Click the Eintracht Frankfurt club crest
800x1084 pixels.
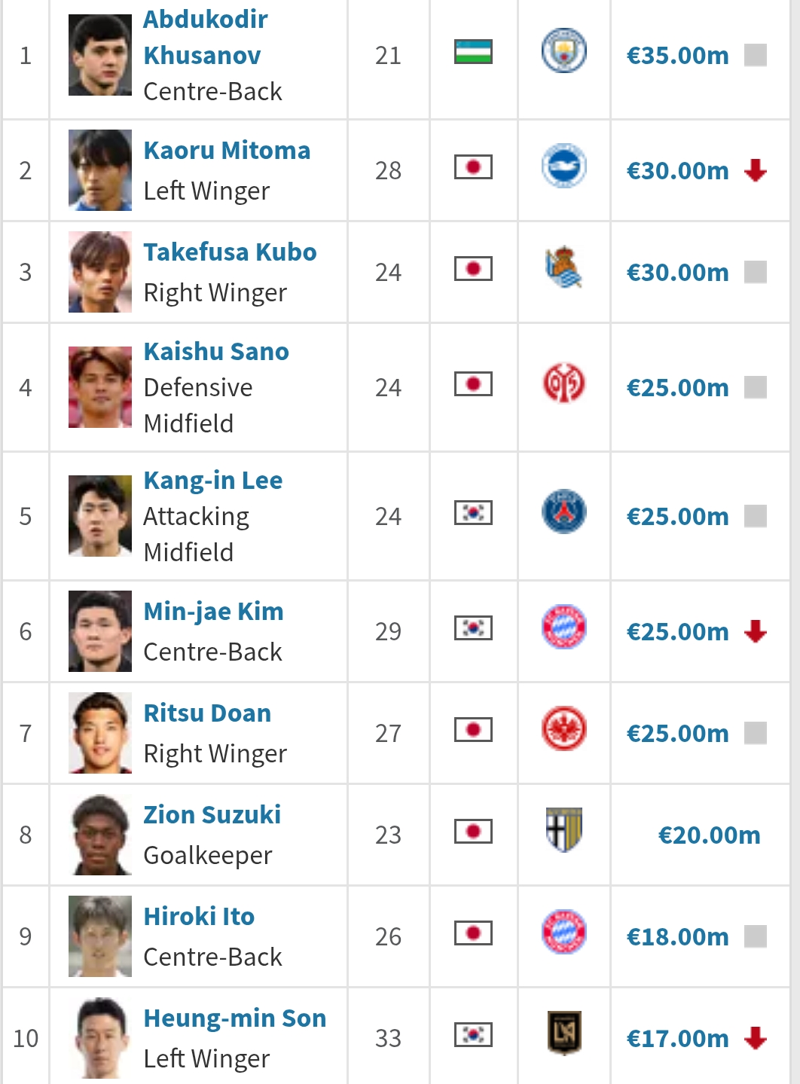click(x=563, y=729)
